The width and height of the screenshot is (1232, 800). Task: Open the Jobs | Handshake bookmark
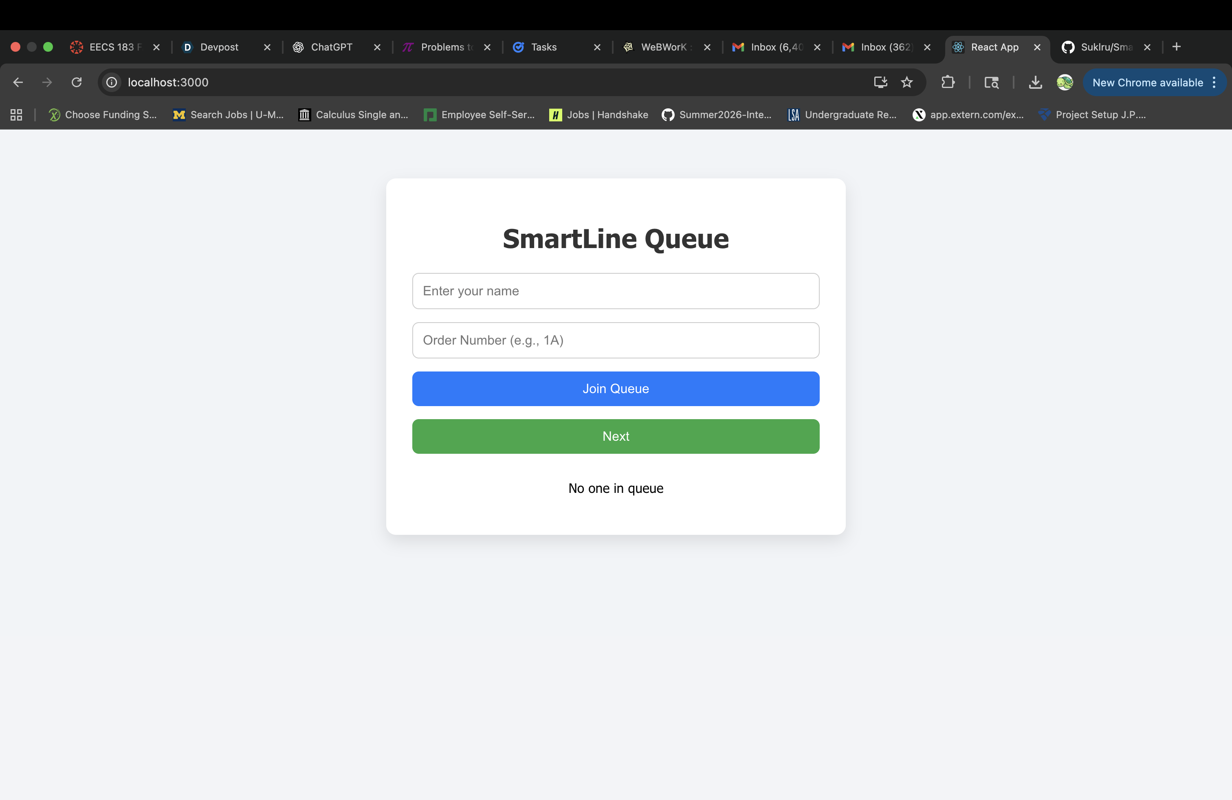click(x=599, y=115)
